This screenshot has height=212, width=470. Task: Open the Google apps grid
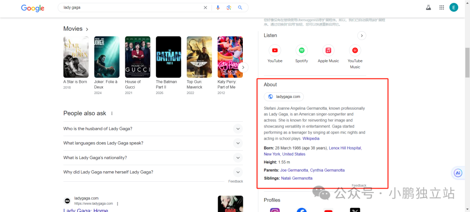[x=442, y=8]
